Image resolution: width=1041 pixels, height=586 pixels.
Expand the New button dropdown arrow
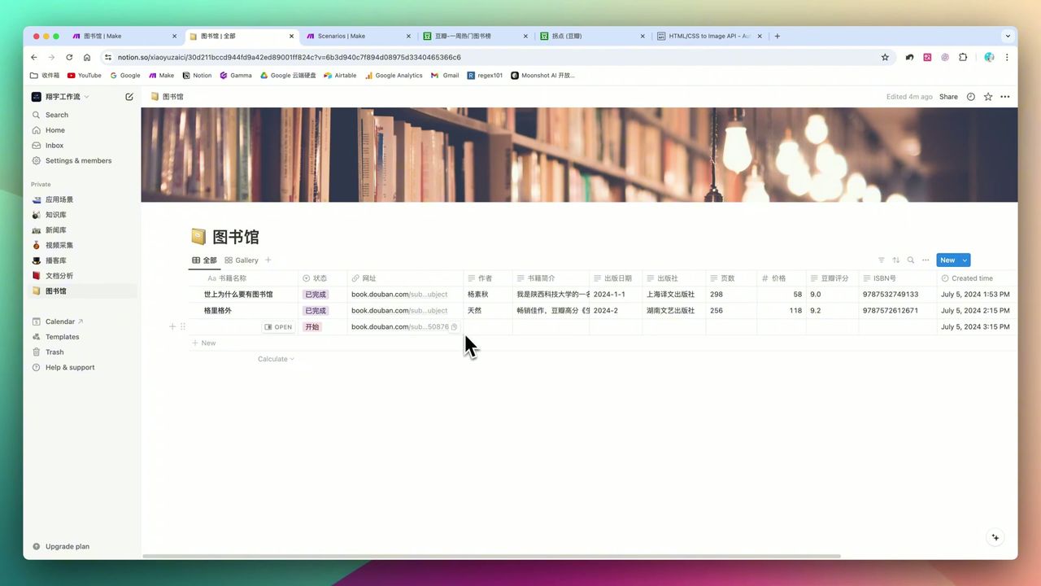tap(964, 260)
